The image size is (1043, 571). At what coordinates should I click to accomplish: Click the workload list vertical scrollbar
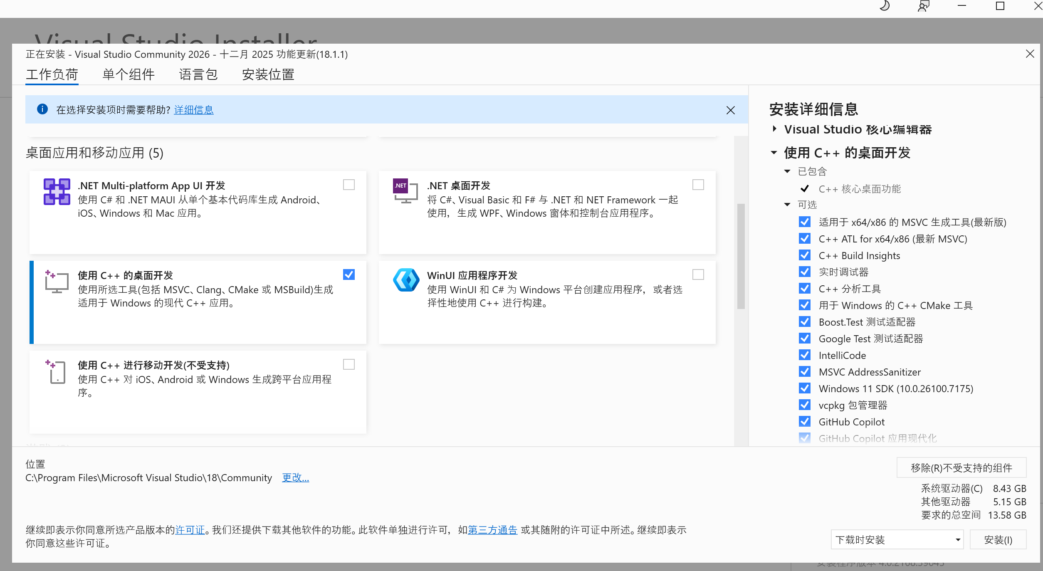pyautogui.click(x=741, y=256)
